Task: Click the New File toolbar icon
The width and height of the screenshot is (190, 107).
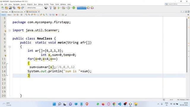Action: pyautogui.click(x=3, y=8)
